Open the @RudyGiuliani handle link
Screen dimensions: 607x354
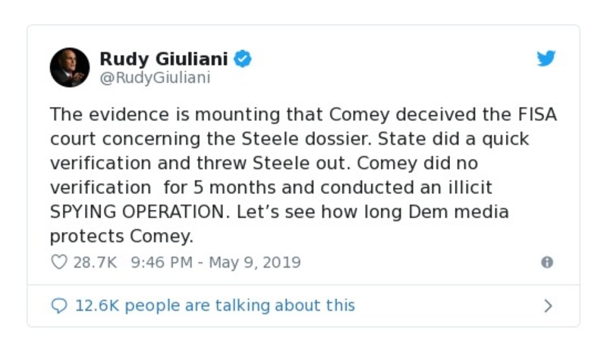(x=155, y=77)
